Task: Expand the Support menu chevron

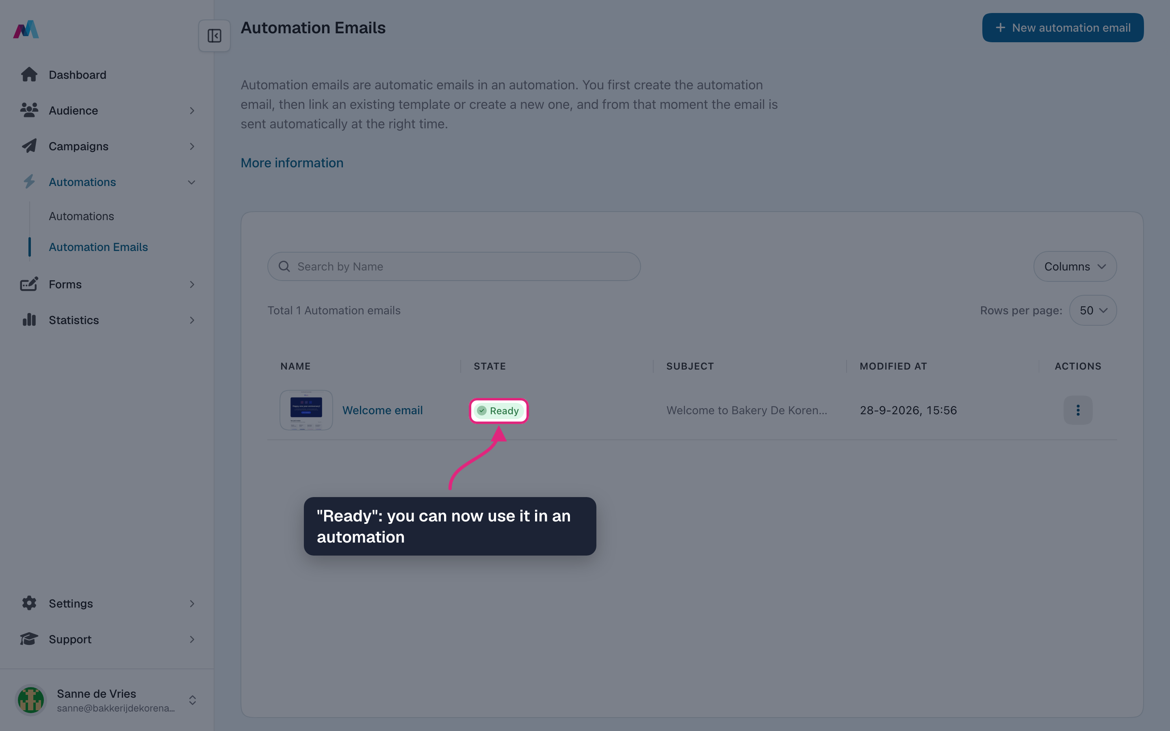Action: pos(192,639)
